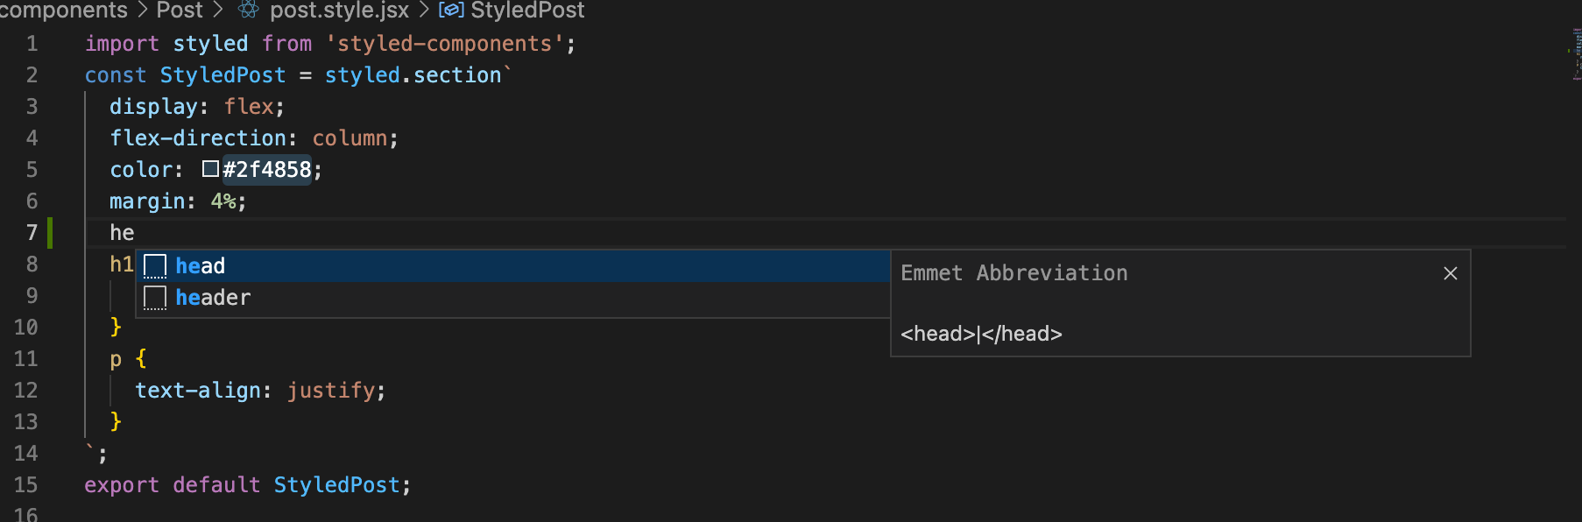Open the 'Post' breadcrumb item
This screenshot has height=522, width=1582.
click(180, 11)
